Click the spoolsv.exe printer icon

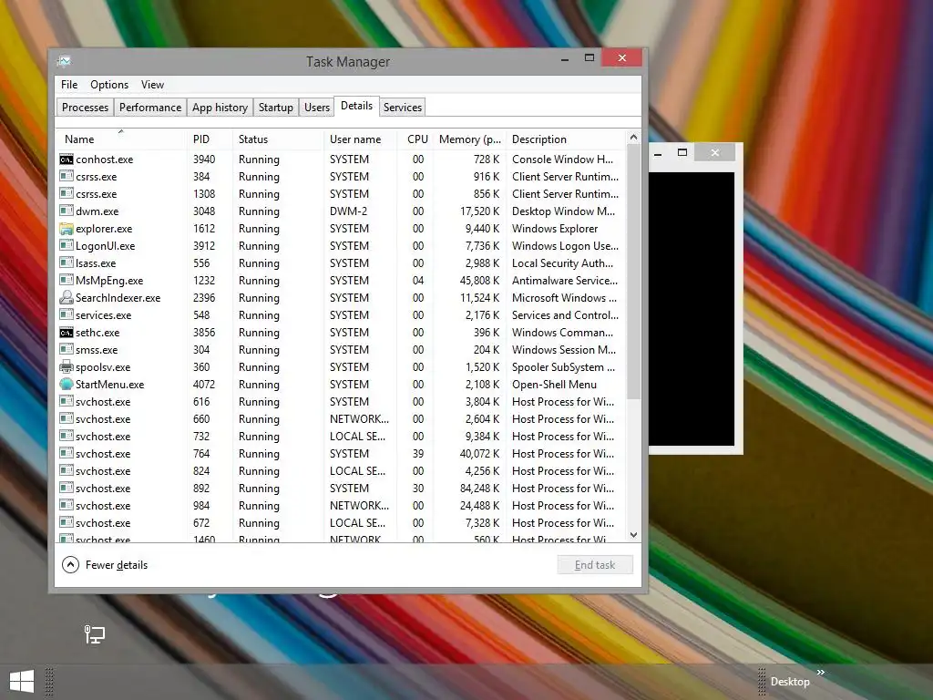[x=66, y=367]
